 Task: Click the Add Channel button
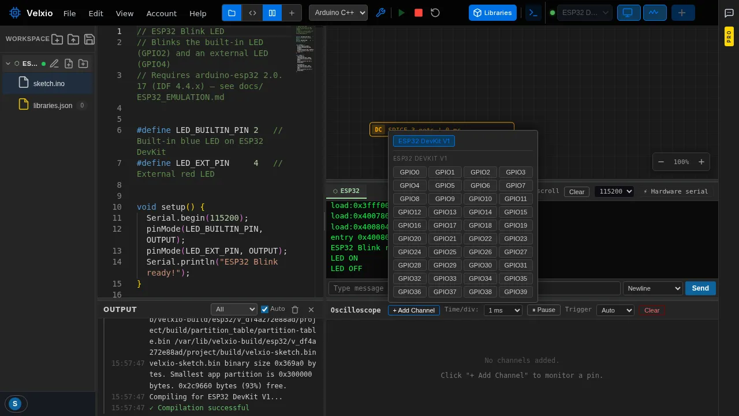point(414,310)
